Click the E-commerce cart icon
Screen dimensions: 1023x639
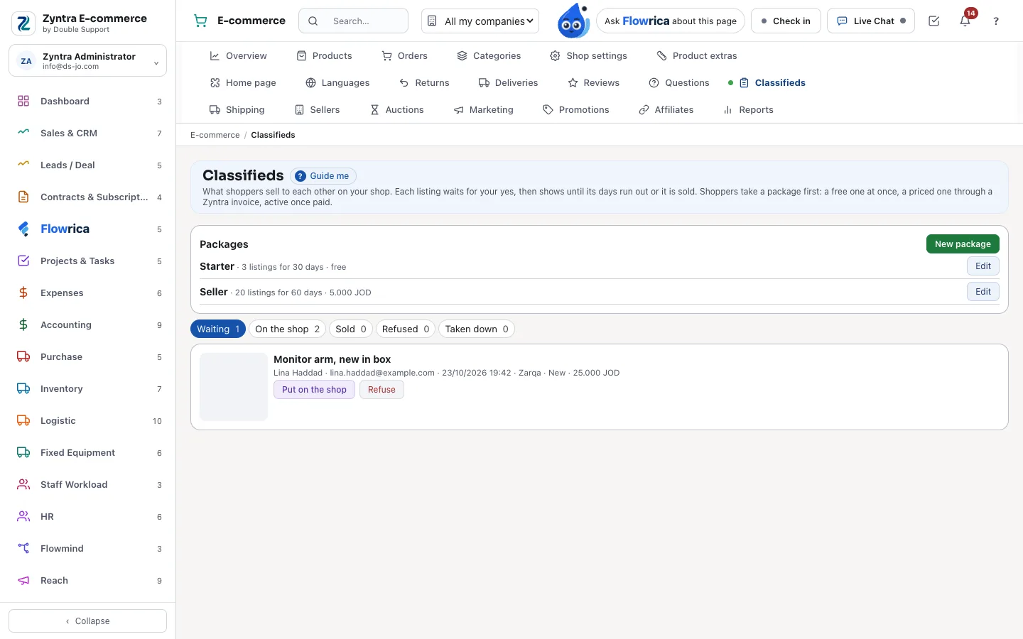pos(201,21)
